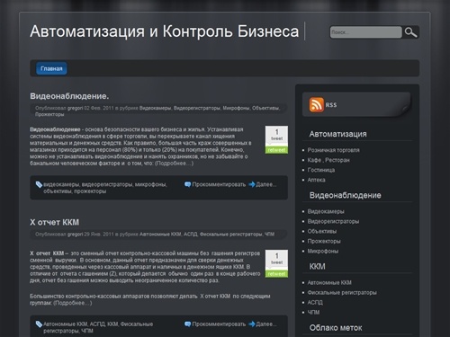Click the search magnifier icon
The height and width of the screenshot is (337, 450).
click(410, 32)
